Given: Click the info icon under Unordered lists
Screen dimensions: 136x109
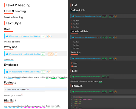Looking at the screenshot, I should [73, 37].
